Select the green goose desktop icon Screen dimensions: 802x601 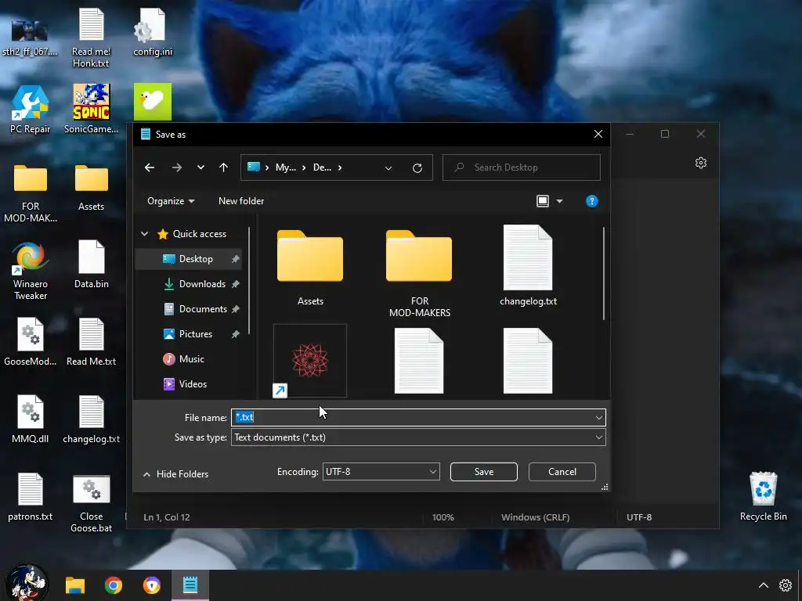[153, 103]
